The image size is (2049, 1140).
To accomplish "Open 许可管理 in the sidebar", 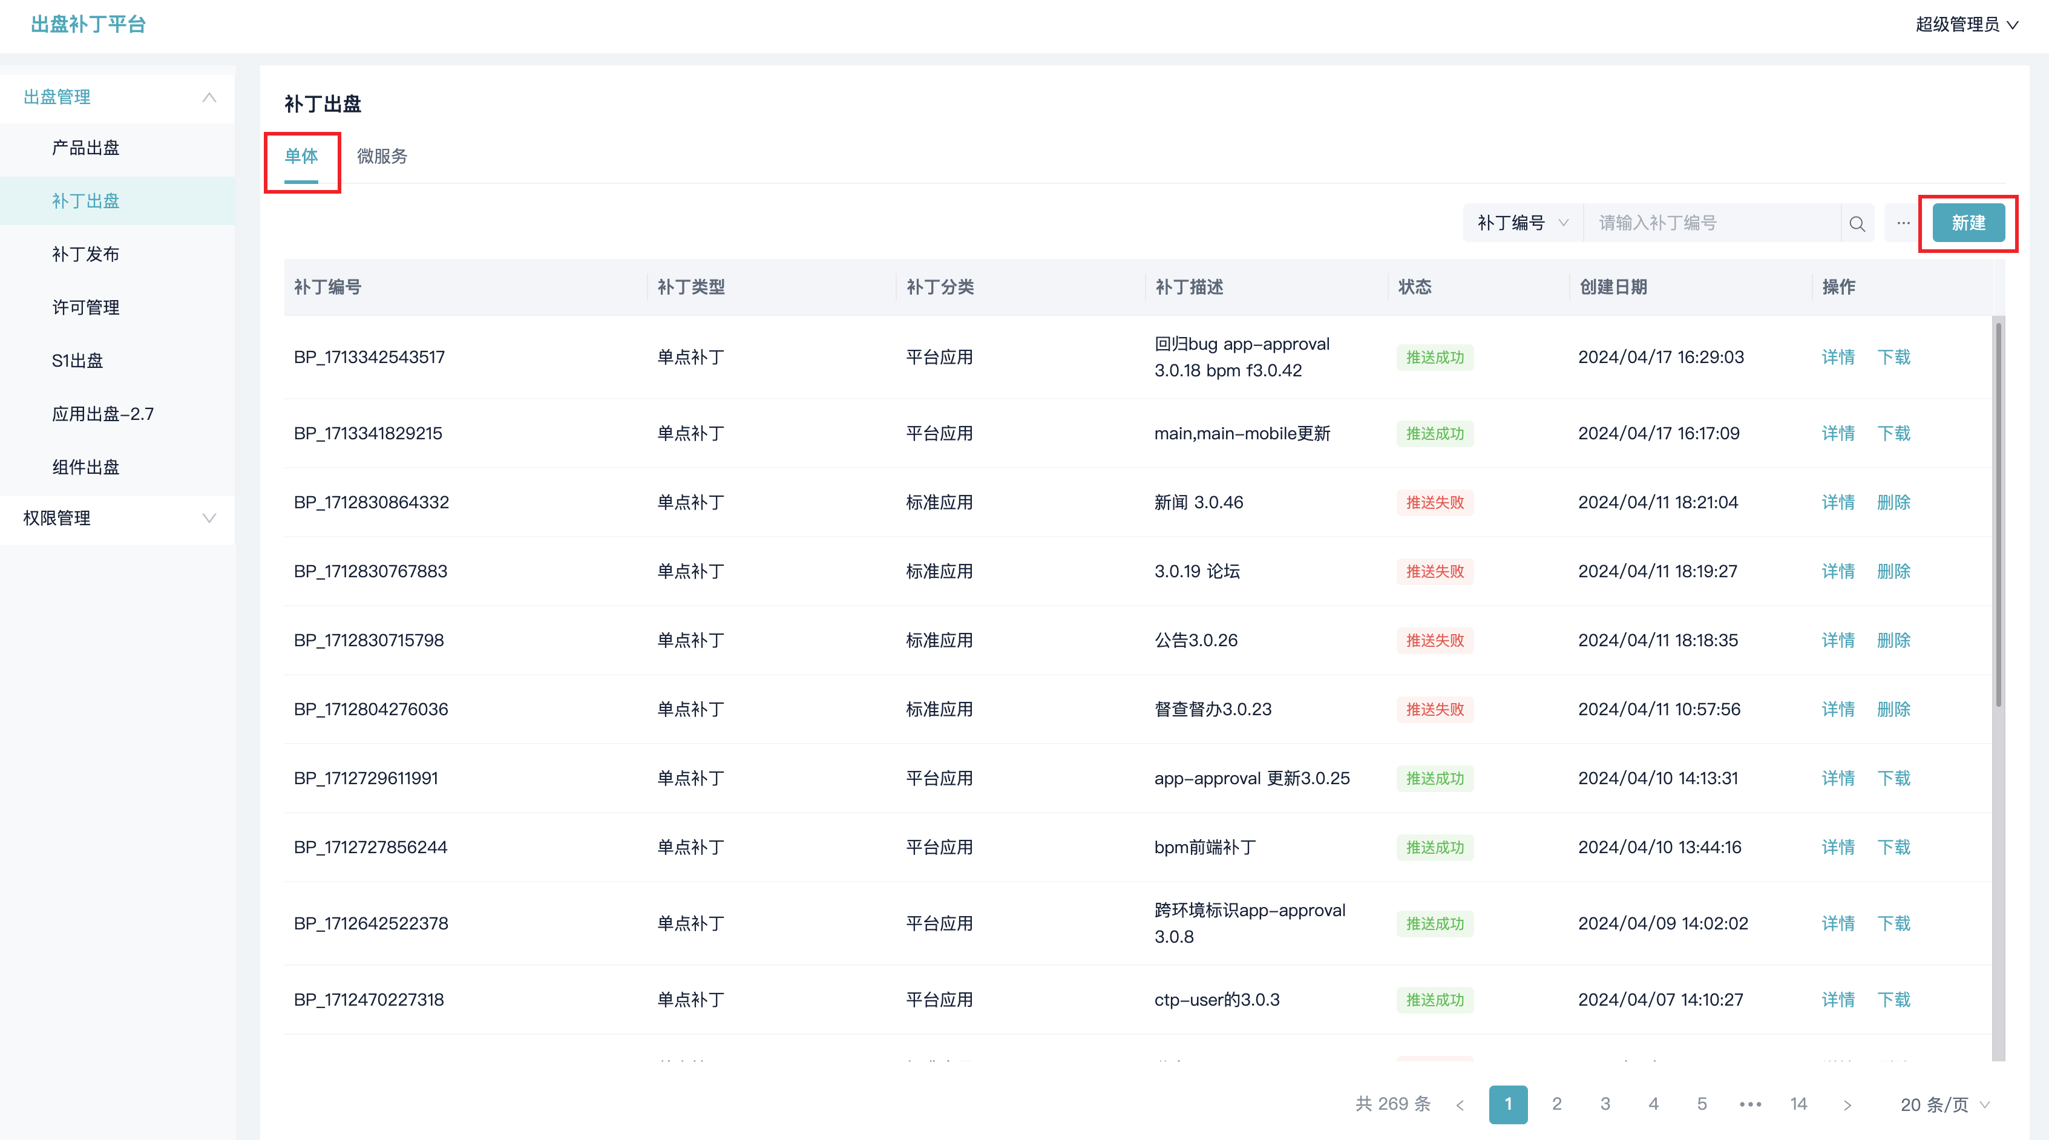I will [117, 307].
